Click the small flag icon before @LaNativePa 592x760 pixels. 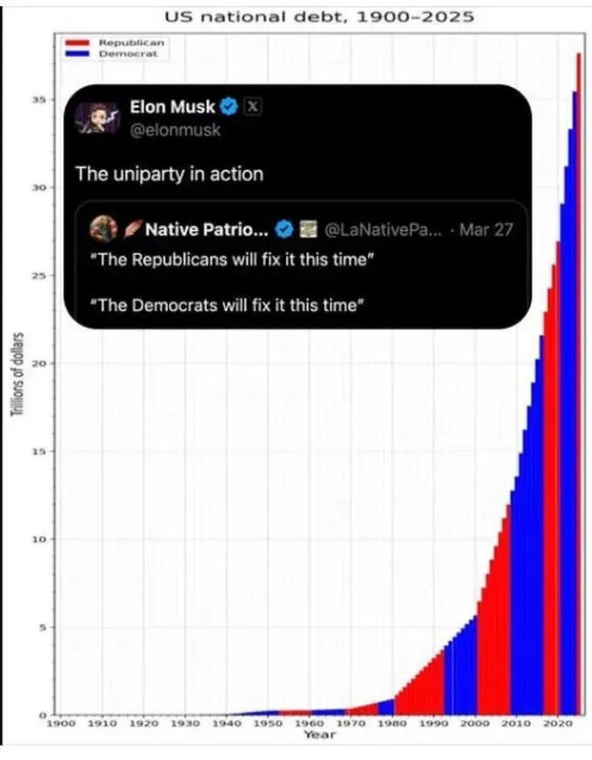[x=306, y=229]
